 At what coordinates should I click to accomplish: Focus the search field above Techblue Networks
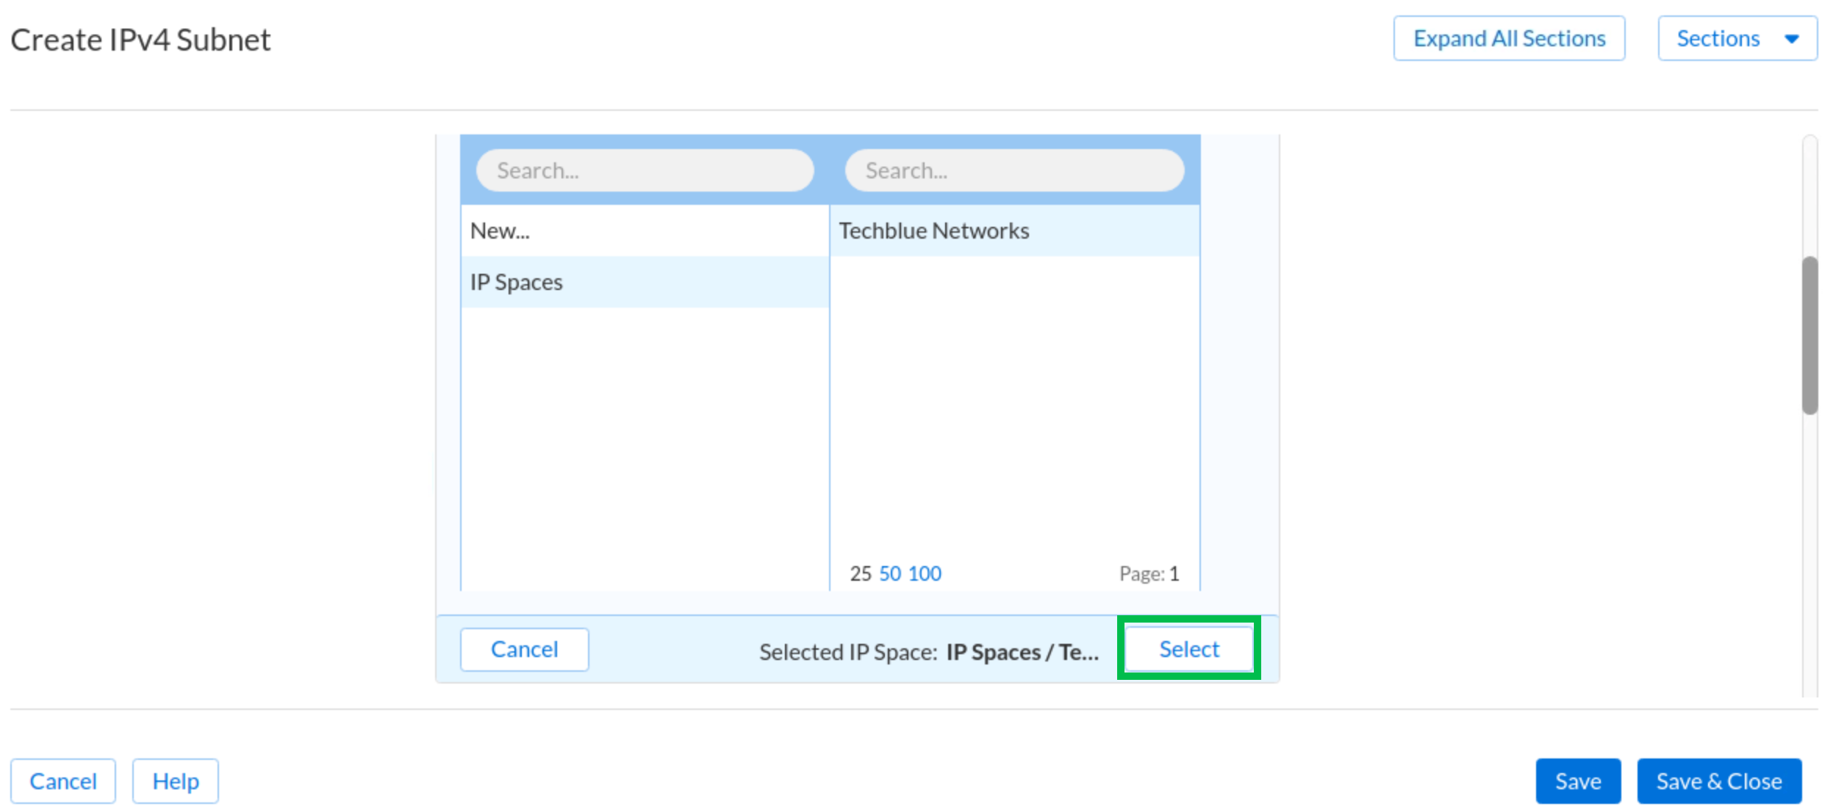point(1014,170)
